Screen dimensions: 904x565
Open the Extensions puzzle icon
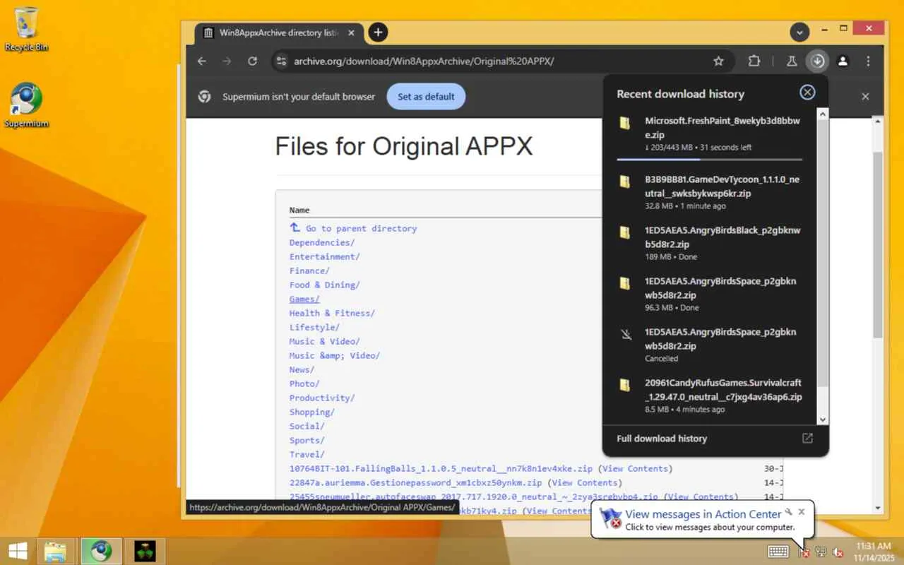click(x=754, y=61)
